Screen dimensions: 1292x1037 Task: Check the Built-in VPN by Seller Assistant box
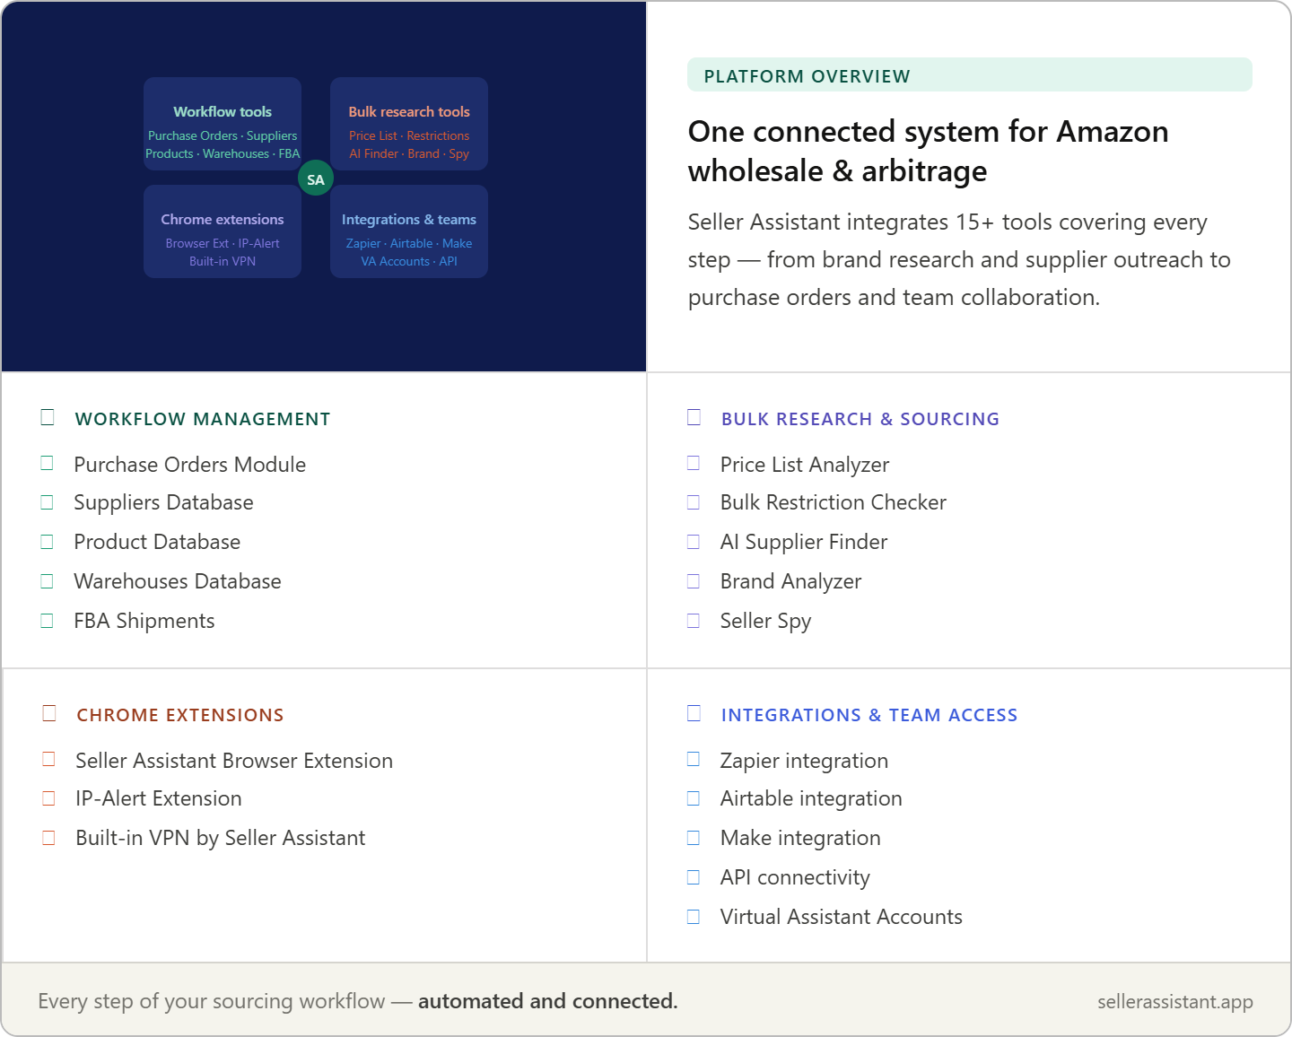coord(49,838)
